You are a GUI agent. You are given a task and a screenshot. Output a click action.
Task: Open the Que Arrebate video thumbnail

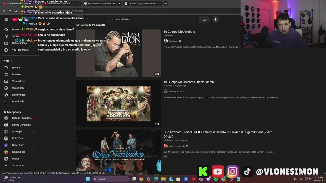coord(118,152)
